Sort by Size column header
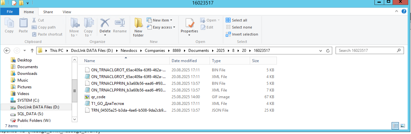This screenshot has width=411, height=134. pyautogui.click(x=263, y=61)
